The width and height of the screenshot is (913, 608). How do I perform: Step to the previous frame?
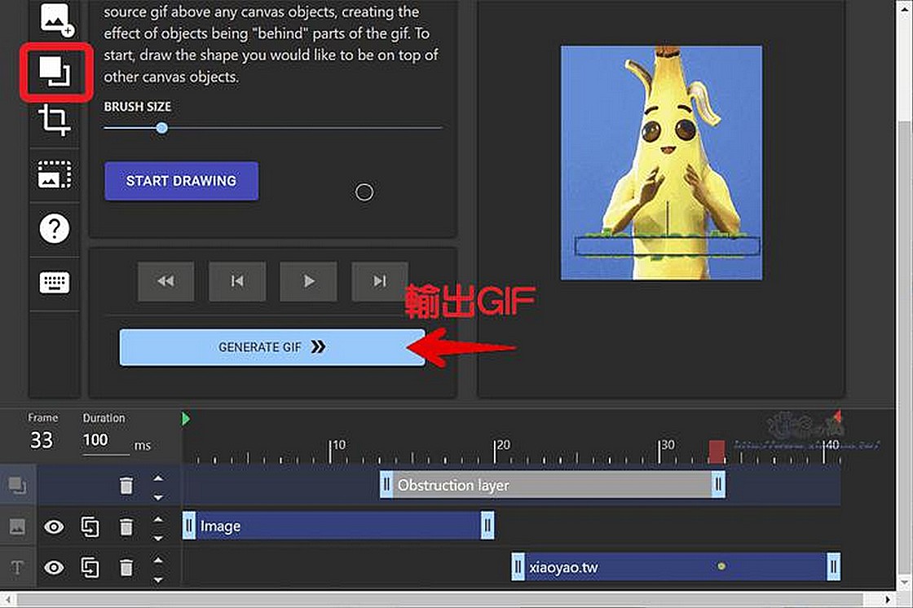pos(237,281)
